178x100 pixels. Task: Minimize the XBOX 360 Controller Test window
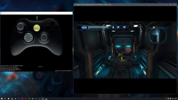[x=62, y=13]
